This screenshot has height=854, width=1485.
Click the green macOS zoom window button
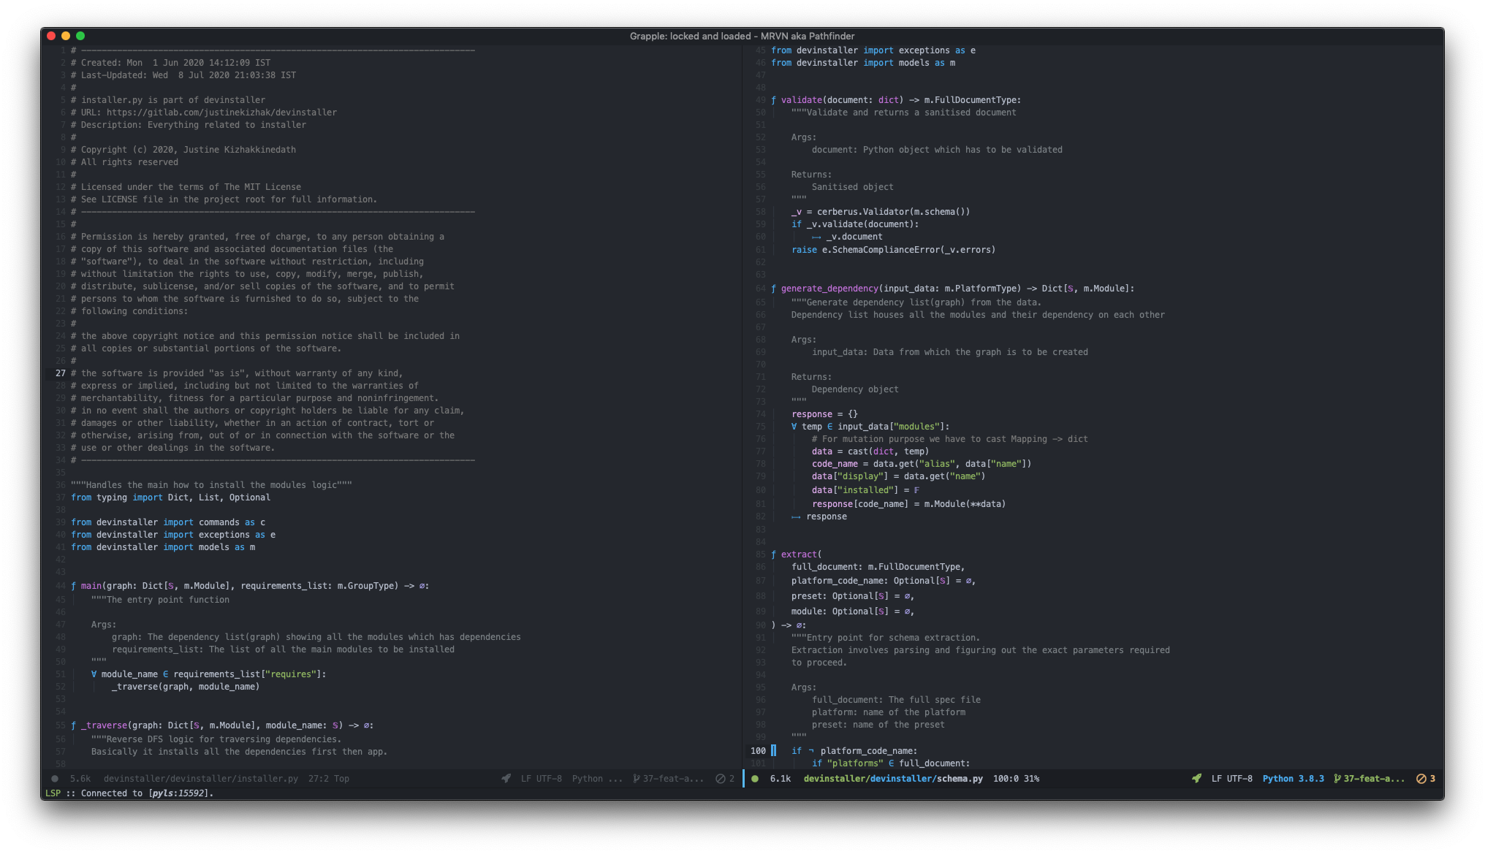(x=80, y=36)
